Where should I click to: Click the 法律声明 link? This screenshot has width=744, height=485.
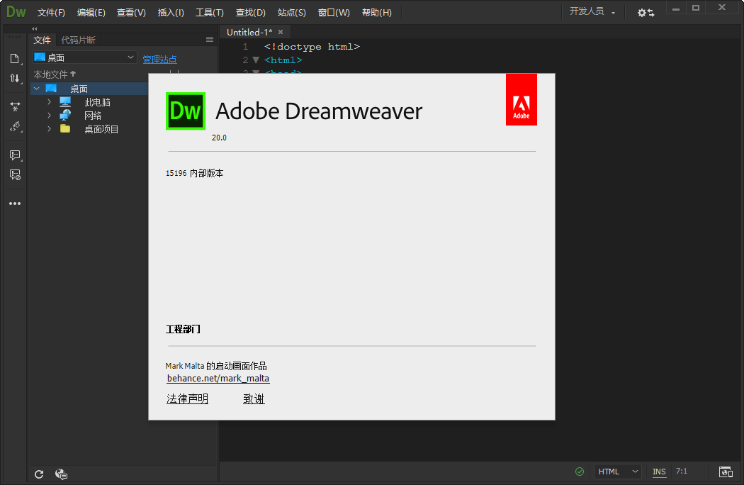pyautogui.click(x=188, y=398)
